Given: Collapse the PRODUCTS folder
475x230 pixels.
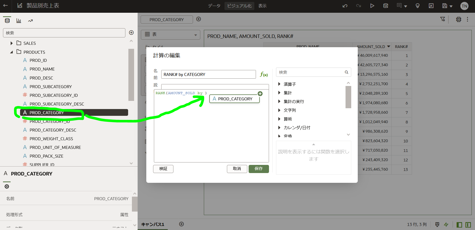Looking at the screenshot, I should point(11,52).
